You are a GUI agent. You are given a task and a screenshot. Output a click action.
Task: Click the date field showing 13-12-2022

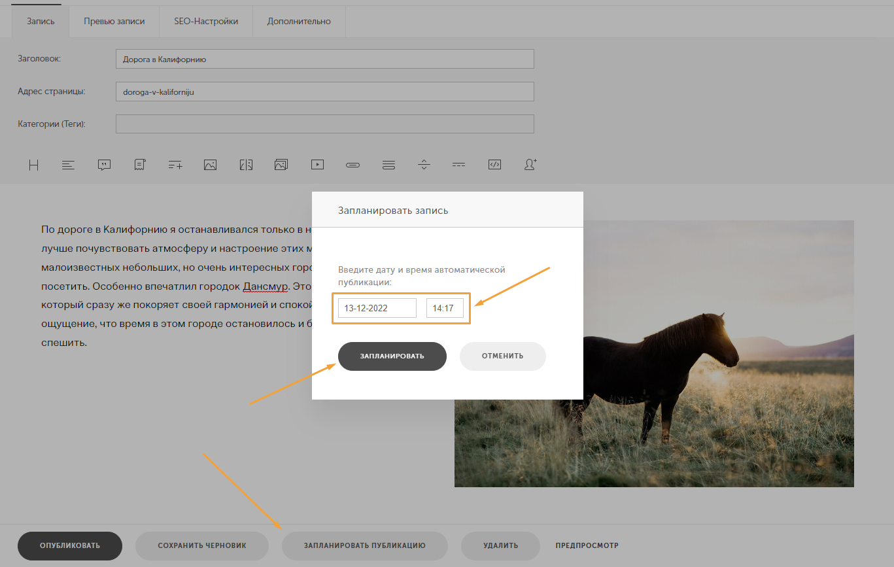(x=377, y=308)
